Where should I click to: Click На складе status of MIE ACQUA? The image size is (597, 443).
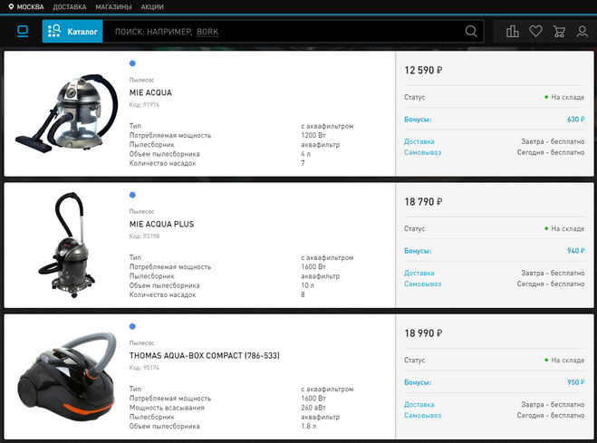[x=564, y=98]
